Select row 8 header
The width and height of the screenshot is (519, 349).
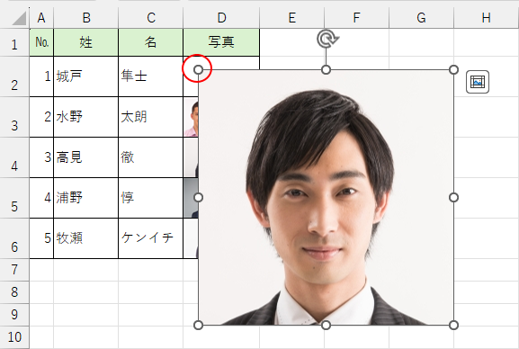tap(14, 292)
